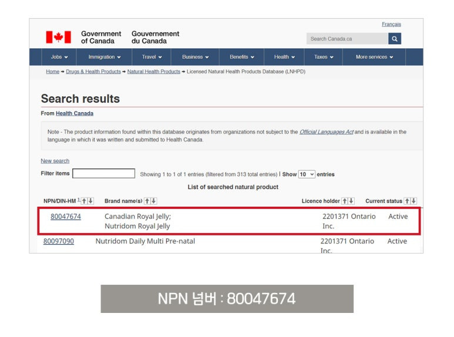
Task: Sort NPN/DIN-HM column descending arrow
Action: pyautogui.click(x=90, y=201)
